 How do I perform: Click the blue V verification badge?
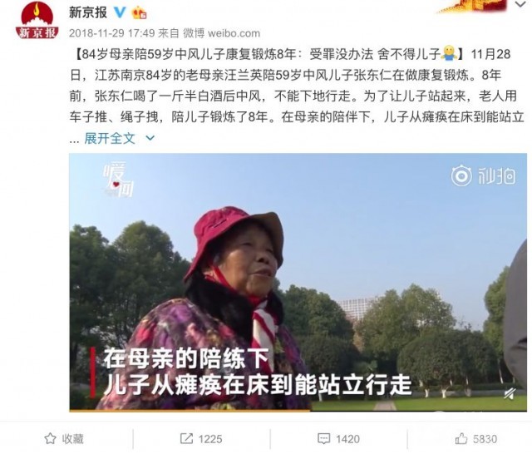120,13
